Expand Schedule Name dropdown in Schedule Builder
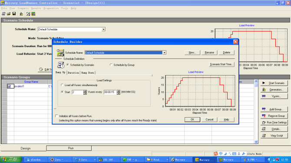Image resolution: width=291 pixels, height=163 pixels. tap(164, 53)
